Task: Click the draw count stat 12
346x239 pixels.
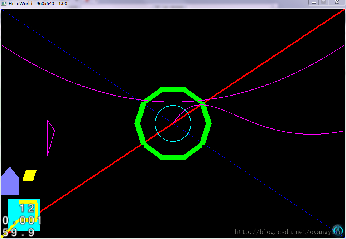Action: [x=27, y=208]
